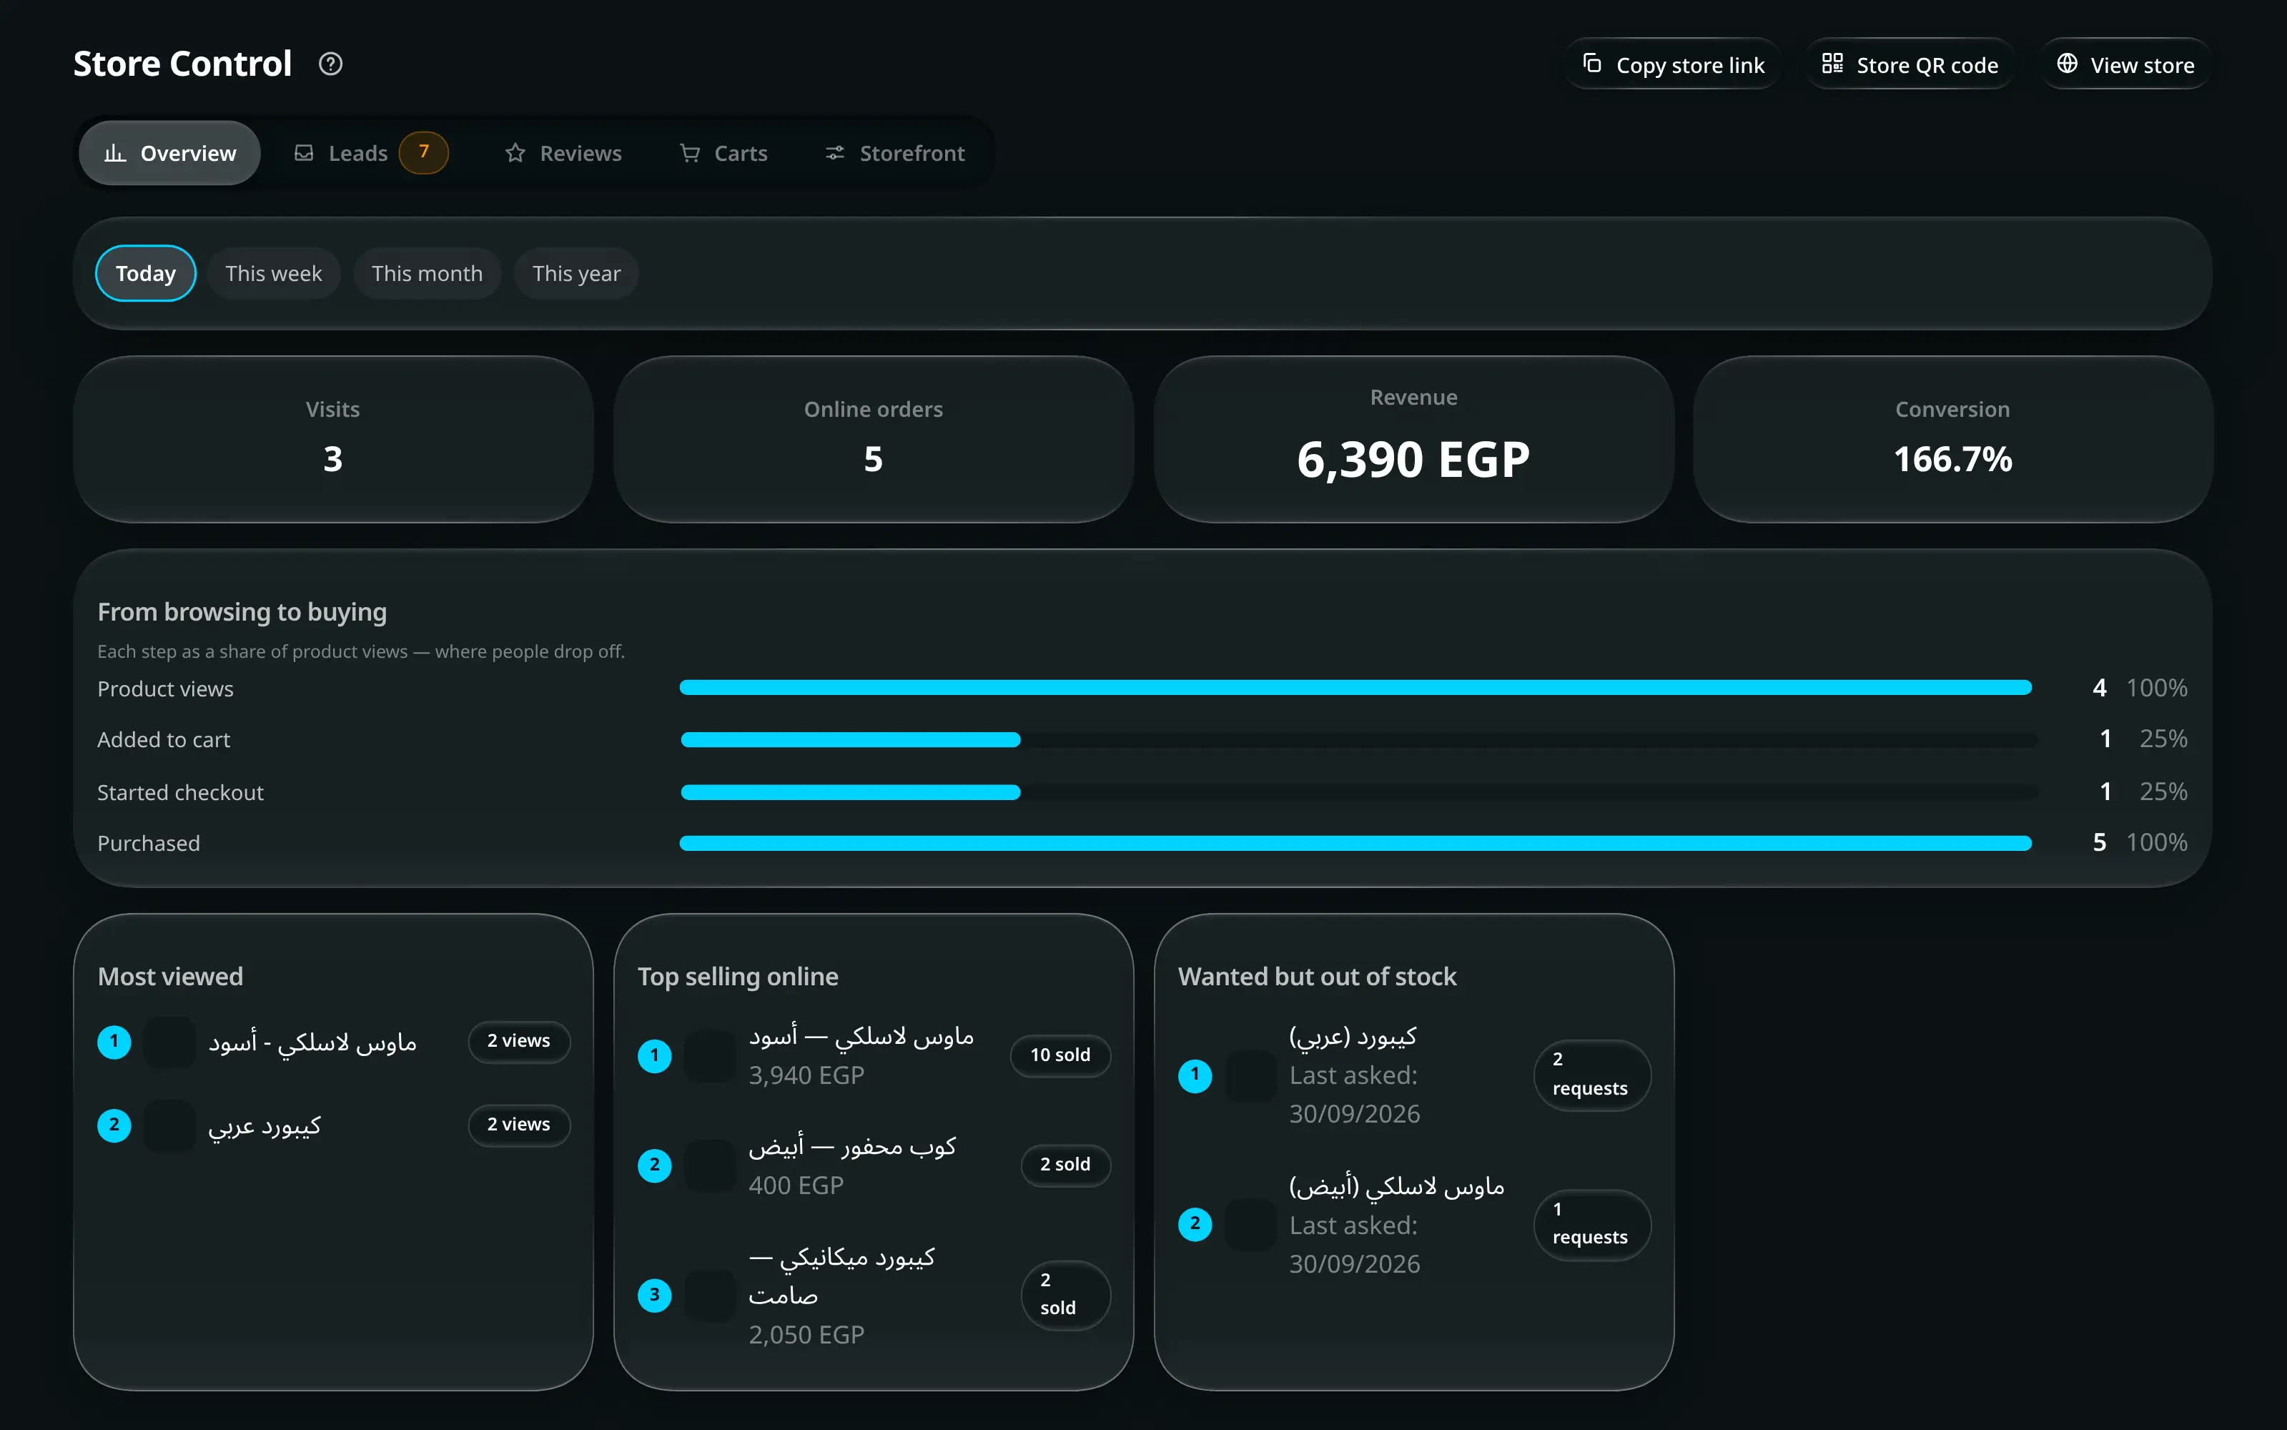Select the This year time range
Screen dimensions: 2287x1430
[x=577, y=273]
